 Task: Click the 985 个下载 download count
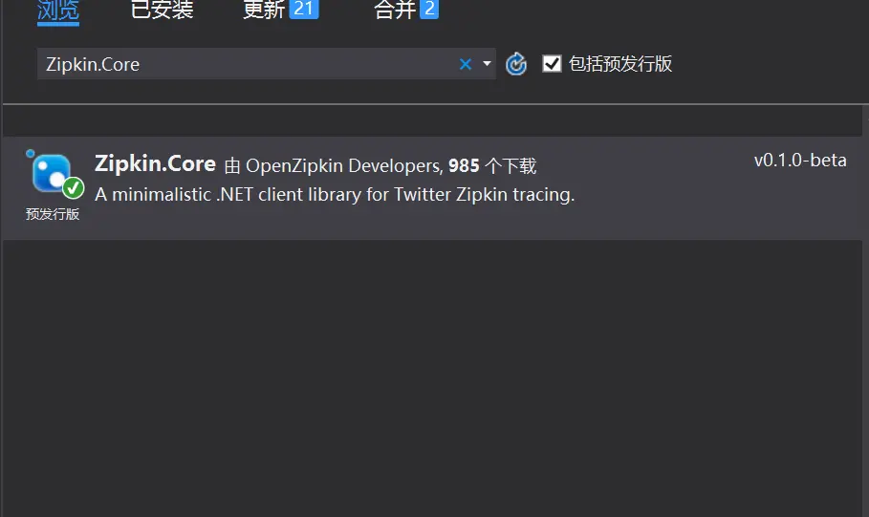tap(492, 165)
